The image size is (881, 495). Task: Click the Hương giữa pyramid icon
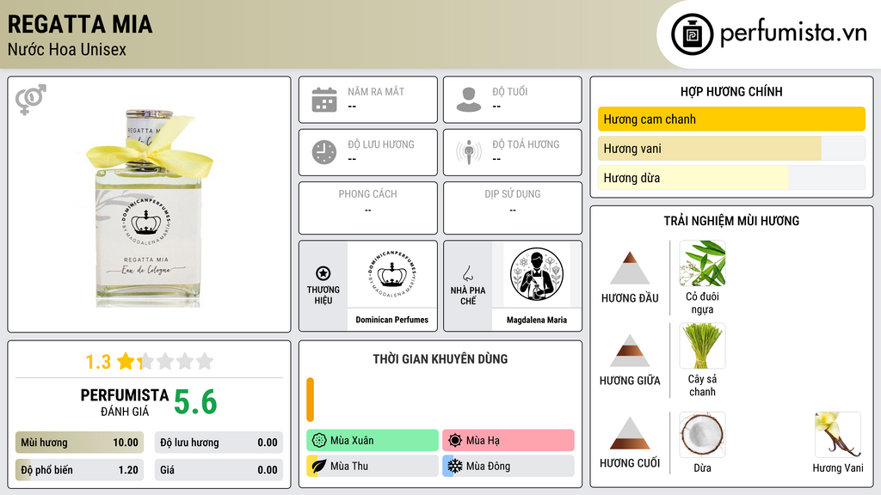click(630, 351)
